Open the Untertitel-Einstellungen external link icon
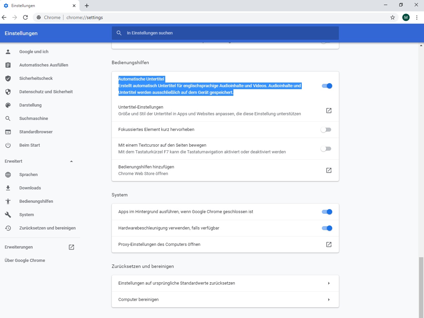Screen dimensions: 424x318 point(329,111)
